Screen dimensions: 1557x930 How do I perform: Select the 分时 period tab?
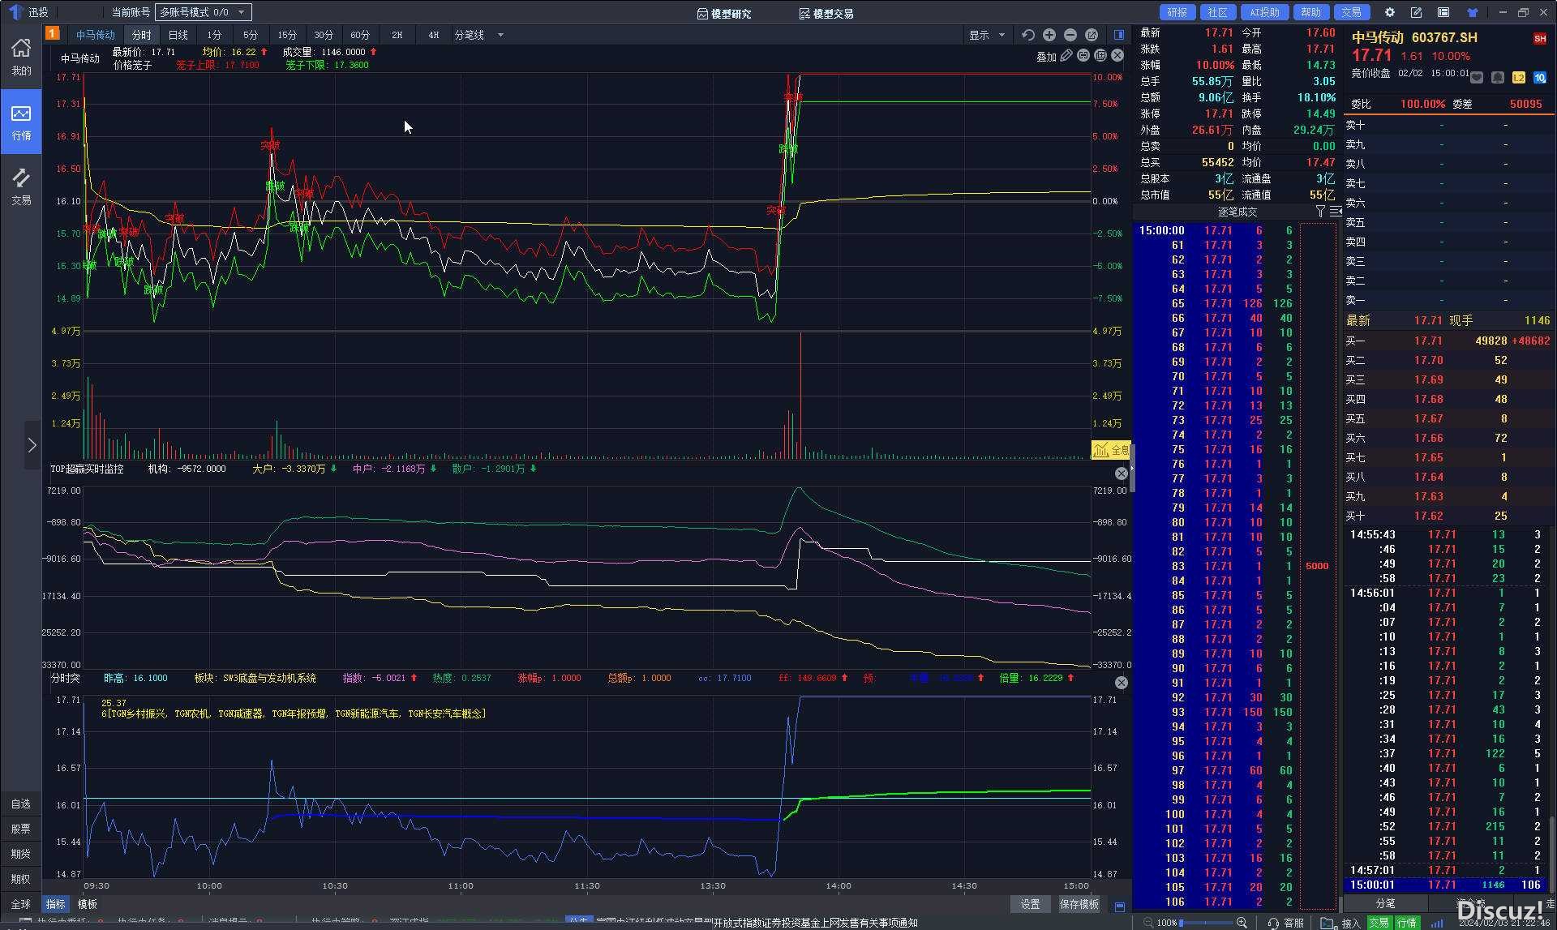click(141, 35)
